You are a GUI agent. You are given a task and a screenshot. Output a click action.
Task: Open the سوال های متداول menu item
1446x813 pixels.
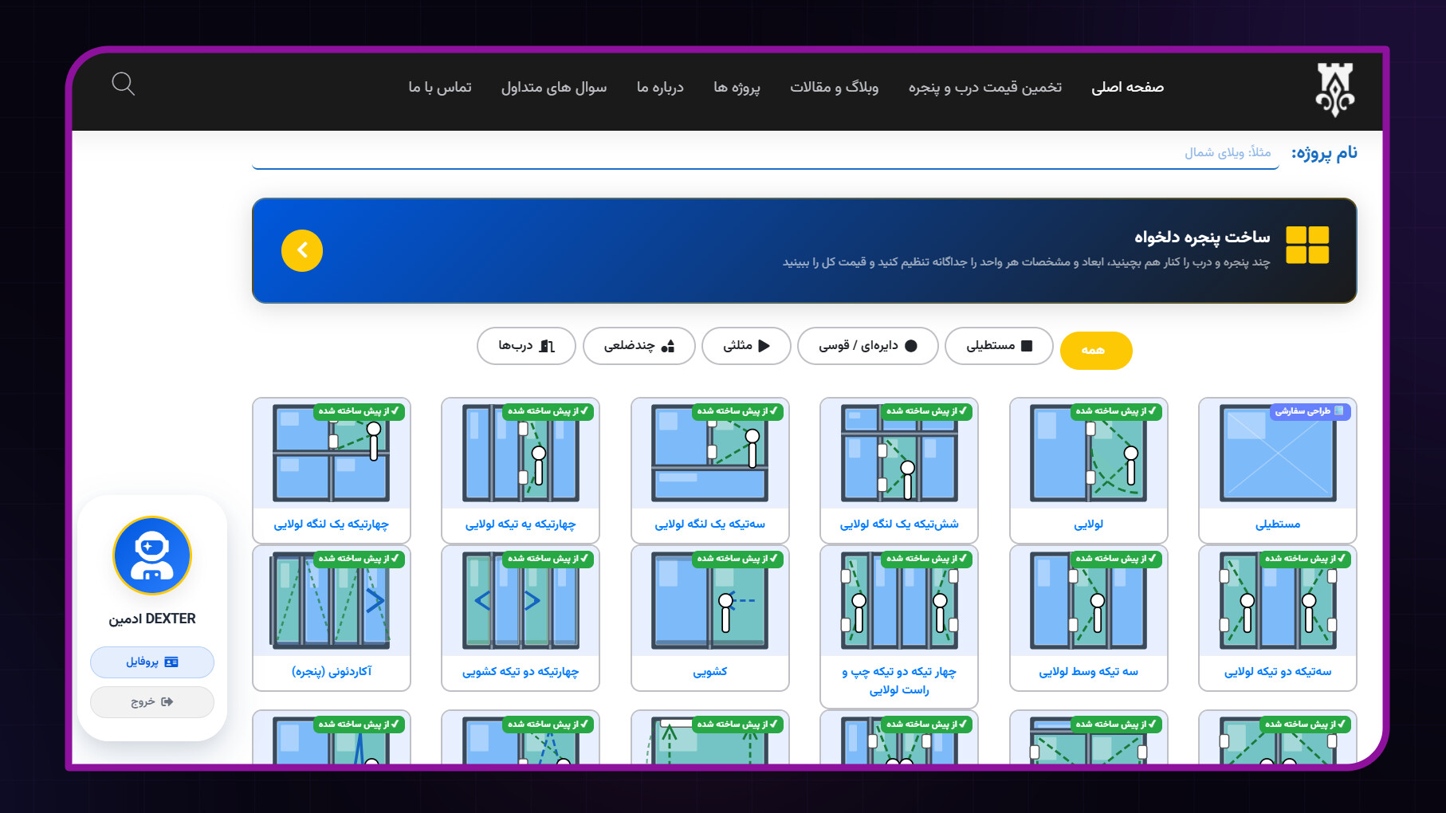[x=554, y=87]
